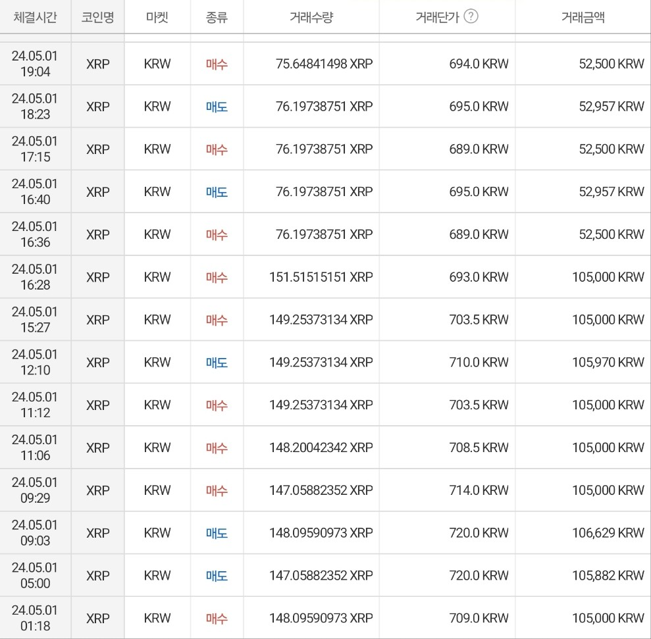651x639 pixels.
Task: Select the 24.05.01 17:15 timestamp cell
Action: click(x=35, y=149)
